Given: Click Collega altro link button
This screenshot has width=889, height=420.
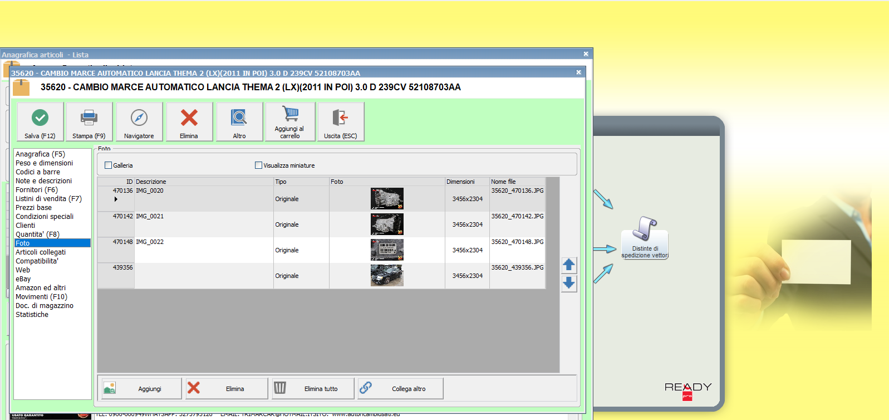Looking at the screenshot, I should pyautogui.click(x=400, y=388).
